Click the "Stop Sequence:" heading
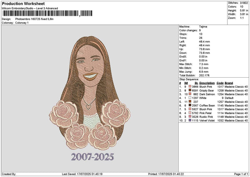Screen dimensions: 250x177 (x=189, y=79)
